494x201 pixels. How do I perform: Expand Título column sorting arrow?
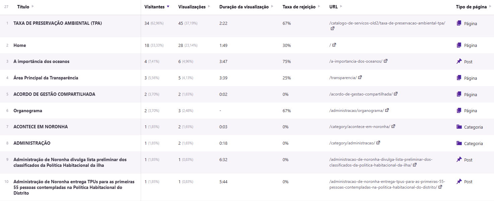point(33,6)
